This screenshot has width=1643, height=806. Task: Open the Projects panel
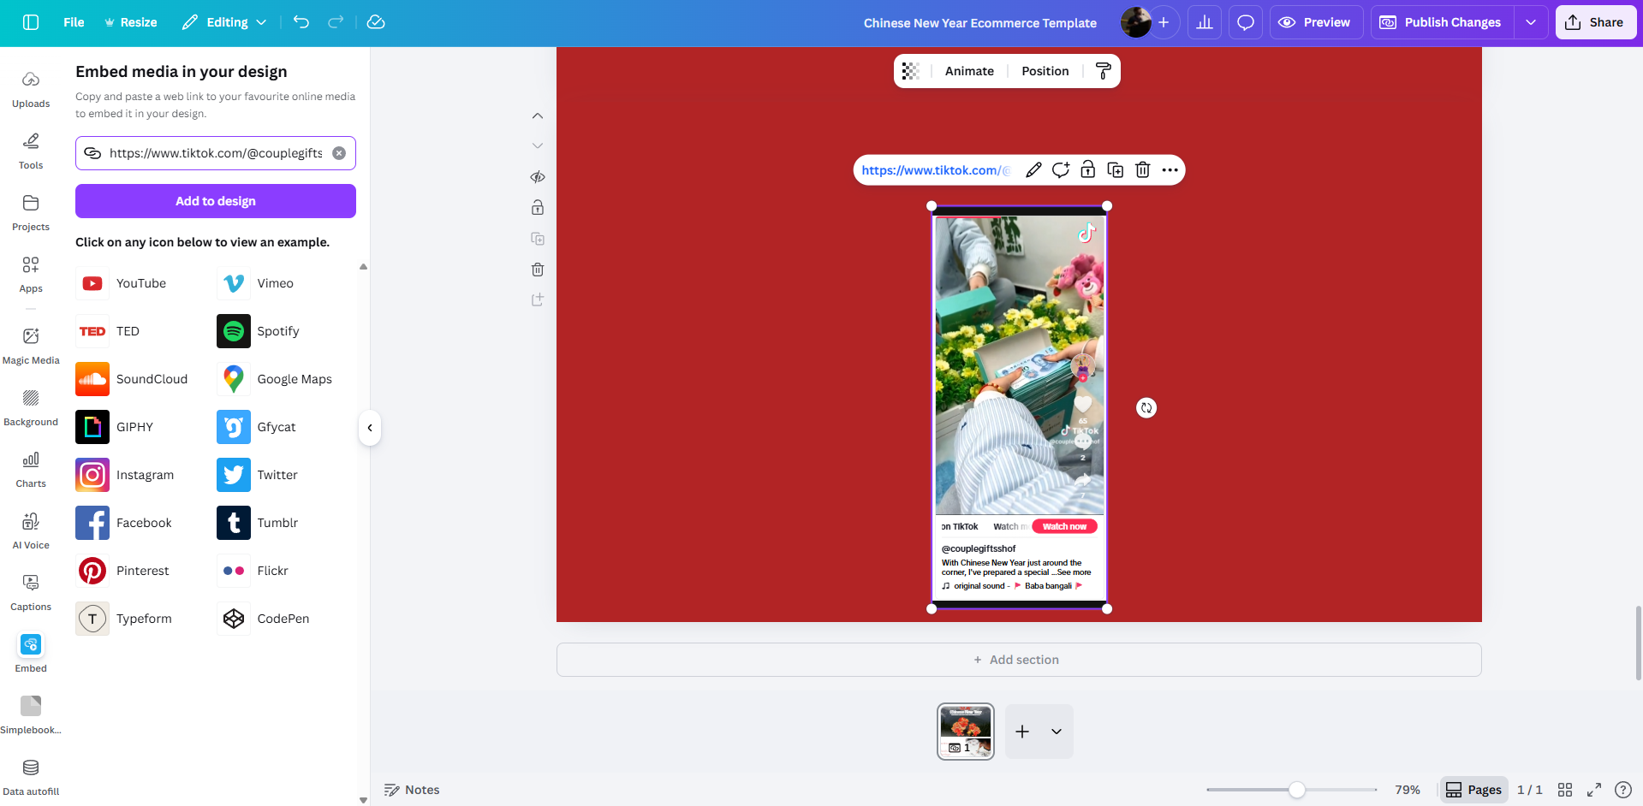click(x=31, y=212)
